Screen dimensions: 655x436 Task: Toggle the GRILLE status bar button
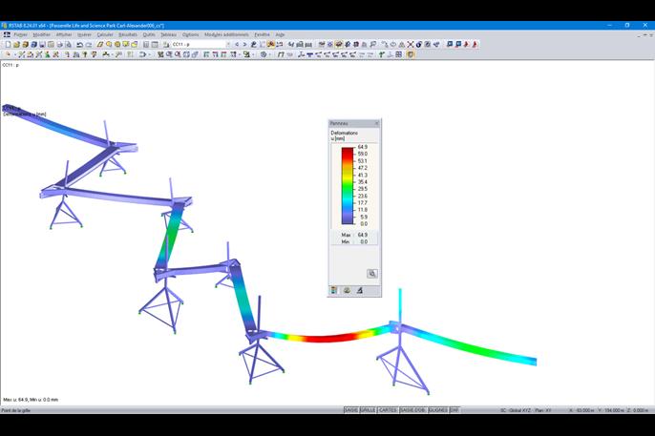tap(368, 410)
